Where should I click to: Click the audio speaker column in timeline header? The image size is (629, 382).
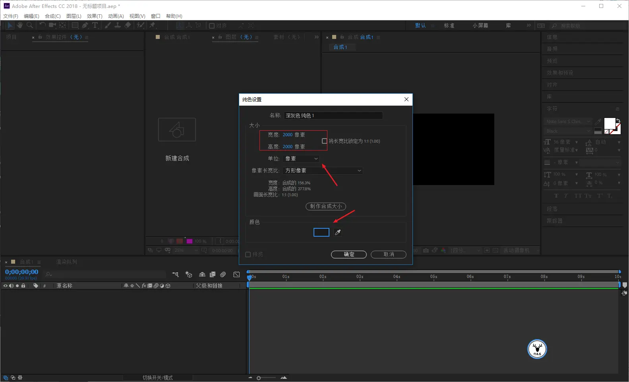point(11,286)
